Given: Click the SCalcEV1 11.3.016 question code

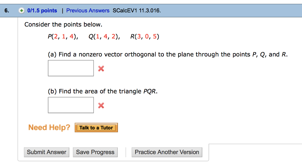Looking at the screenshot, I should coord(137,11).
